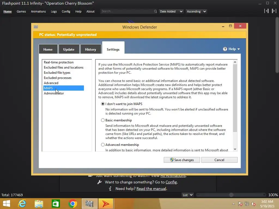
Task: Click the info icon beside Need help
Action: (x=110, y=189)
